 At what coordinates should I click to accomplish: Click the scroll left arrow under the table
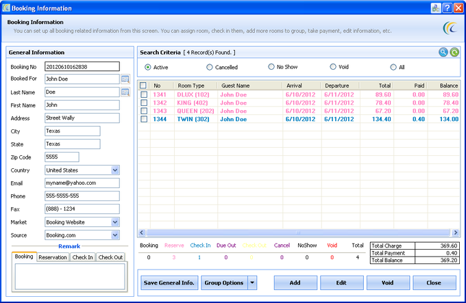click(142, 233)
